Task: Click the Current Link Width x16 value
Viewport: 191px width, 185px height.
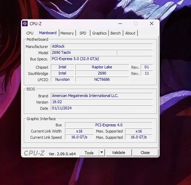Action: (79, 131)
